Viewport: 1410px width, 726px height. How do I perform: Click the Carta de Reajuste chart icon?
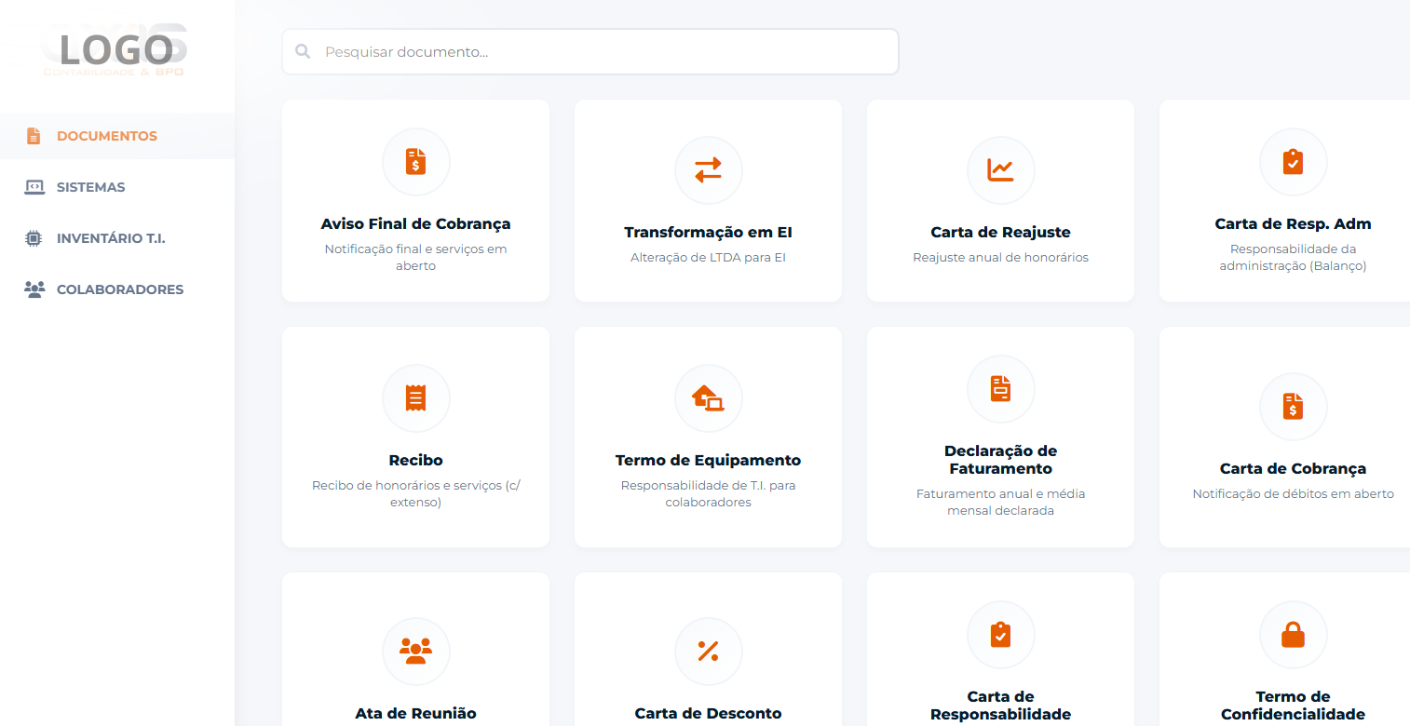1000,170
